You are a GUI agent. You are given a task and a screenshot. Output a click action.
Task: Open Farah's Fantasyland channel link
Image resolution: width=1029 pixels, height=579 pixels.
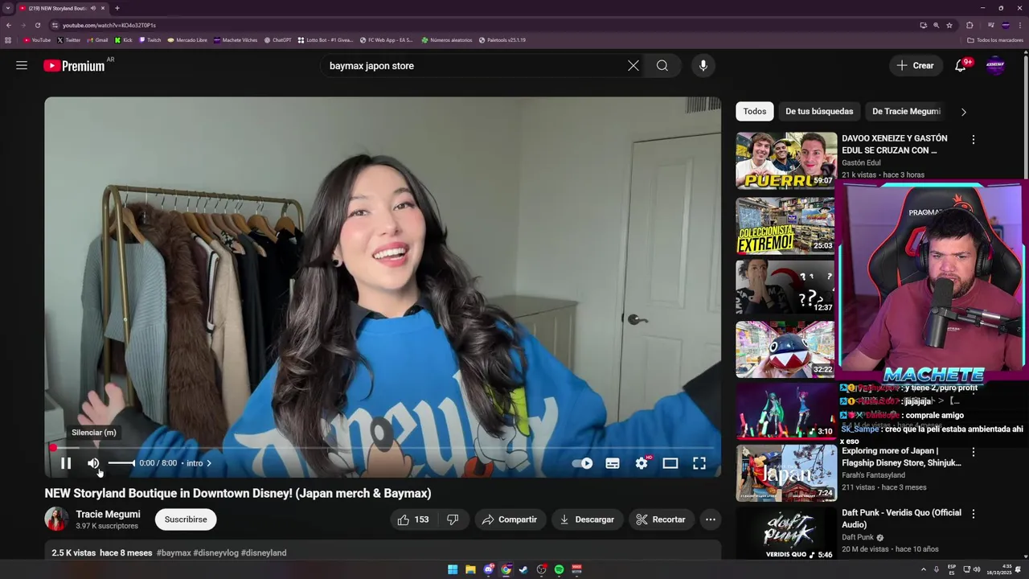pos(873,475)
